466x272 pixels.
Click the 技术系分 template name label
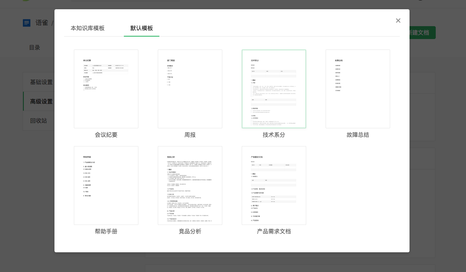click(x=274, y=135)
